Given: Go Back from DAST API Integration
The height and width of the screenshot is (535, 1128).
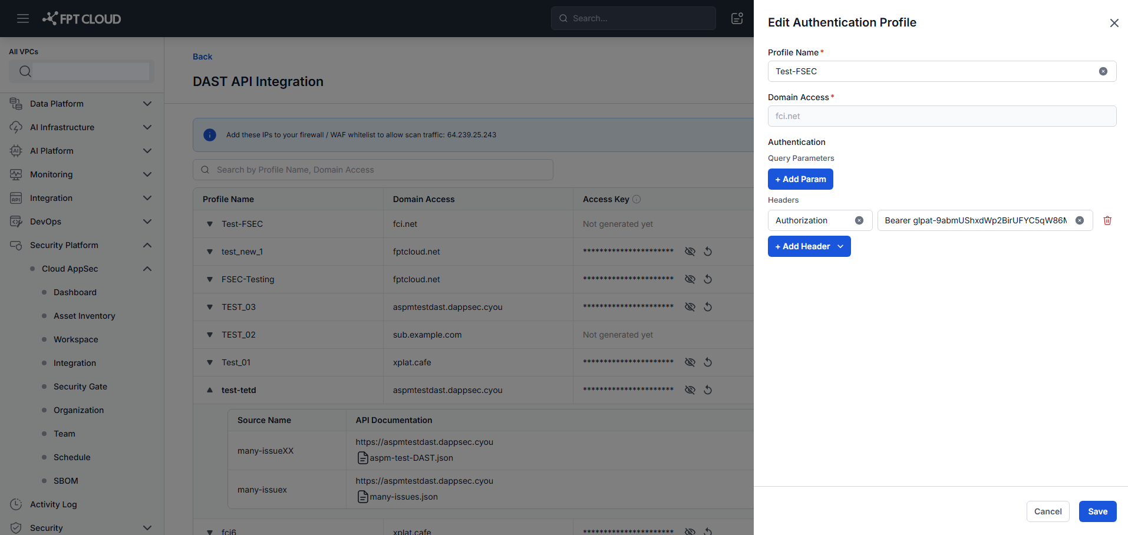Looking at the screenshot, I should click(x=202, y=57).
